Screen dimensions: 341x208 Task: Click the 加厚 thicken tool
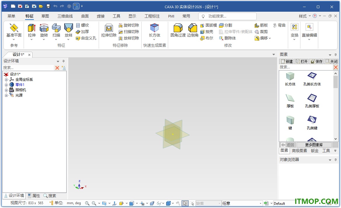pyautogui.click(x=82, y=32)
